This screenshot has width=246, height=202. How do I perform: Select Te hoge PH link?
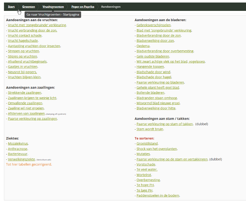point(145,185)
